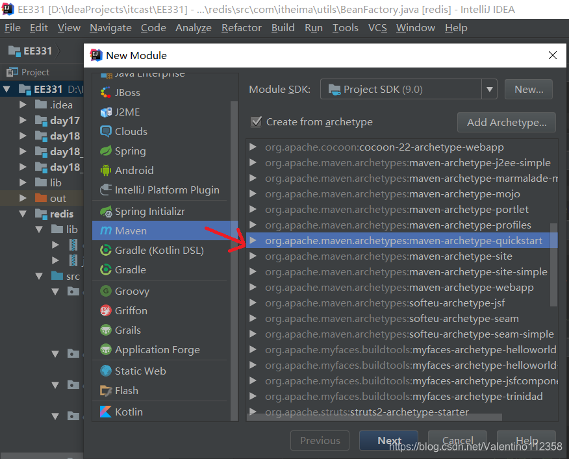This screenshot has height=459, width=569.
Task: Select maven-archetype-site-simple archetype row
Action: (402, 271)
